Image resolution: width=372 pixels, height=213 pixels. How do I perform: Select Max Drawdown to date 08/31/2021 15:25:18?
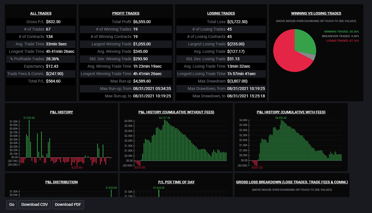(246, 96)
